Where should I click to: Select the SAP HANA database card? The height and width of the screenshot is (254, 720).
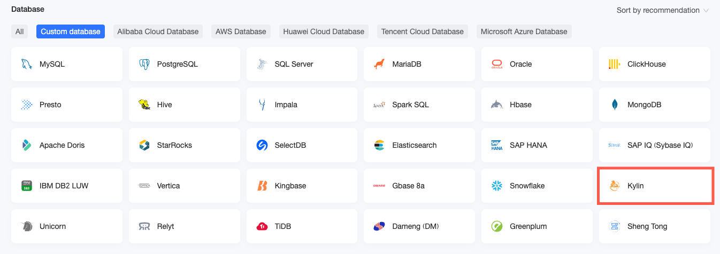pyautogui.click(x=537, y=145)
